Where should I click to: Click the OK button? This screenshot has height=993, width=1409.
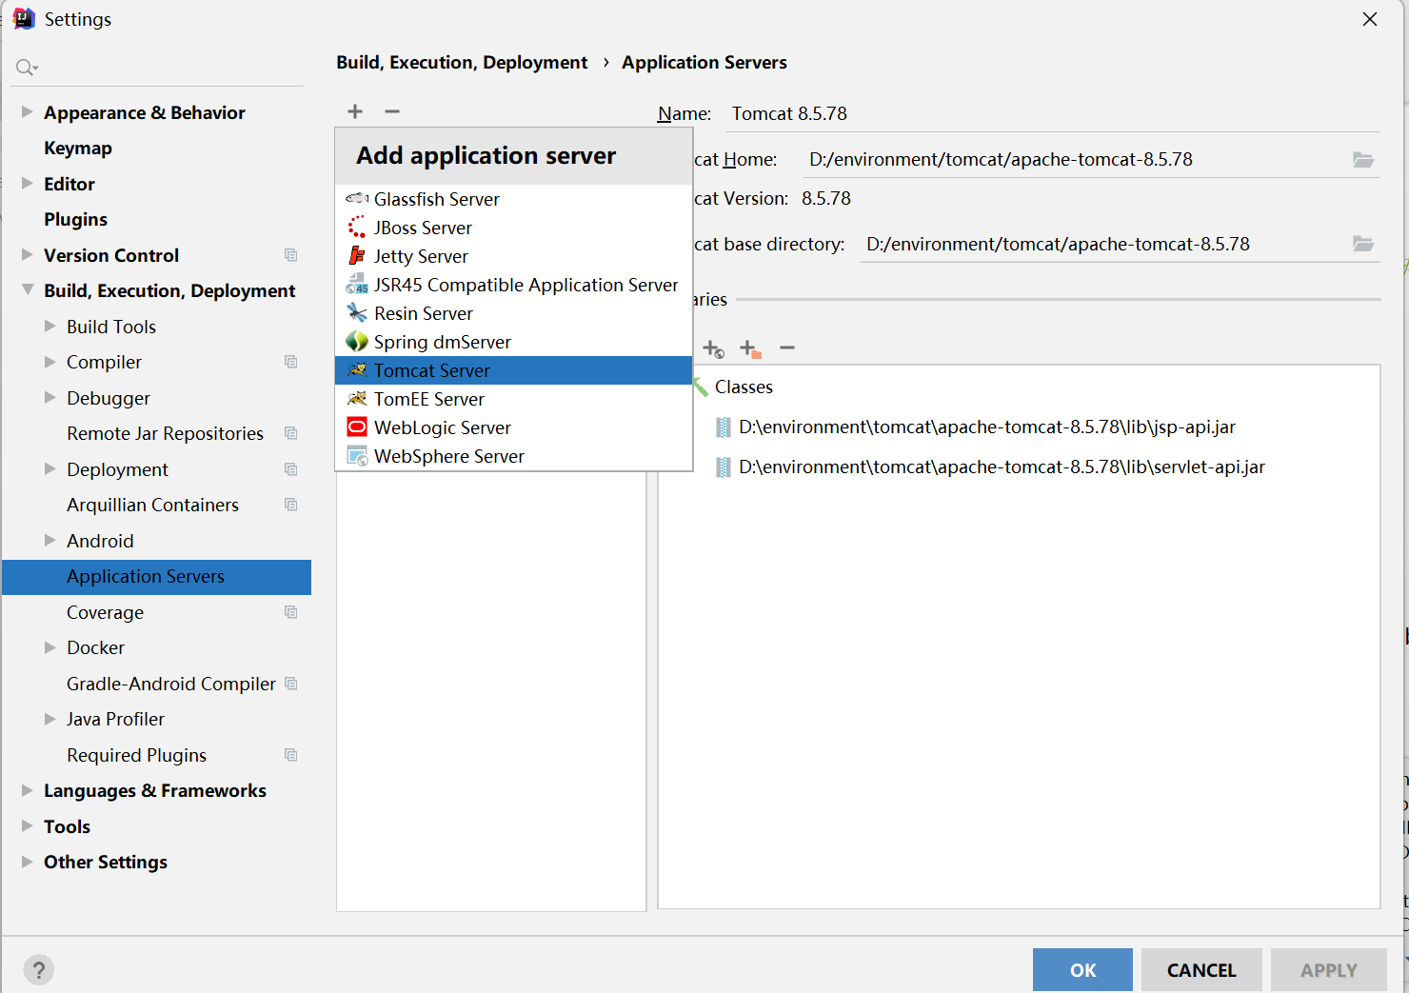click(1082, 970)
